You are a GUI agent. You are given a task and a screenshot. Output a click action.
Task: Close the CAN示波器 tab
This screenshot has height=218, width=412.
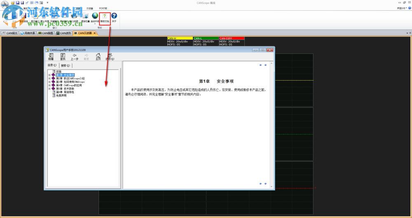tap(95, 33)
